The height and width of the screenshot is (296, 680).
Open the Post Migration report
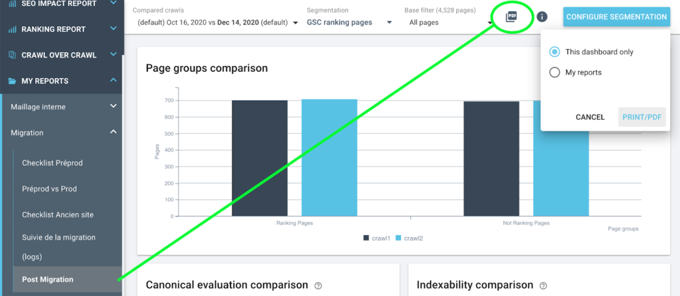click(x=46, y=279)
